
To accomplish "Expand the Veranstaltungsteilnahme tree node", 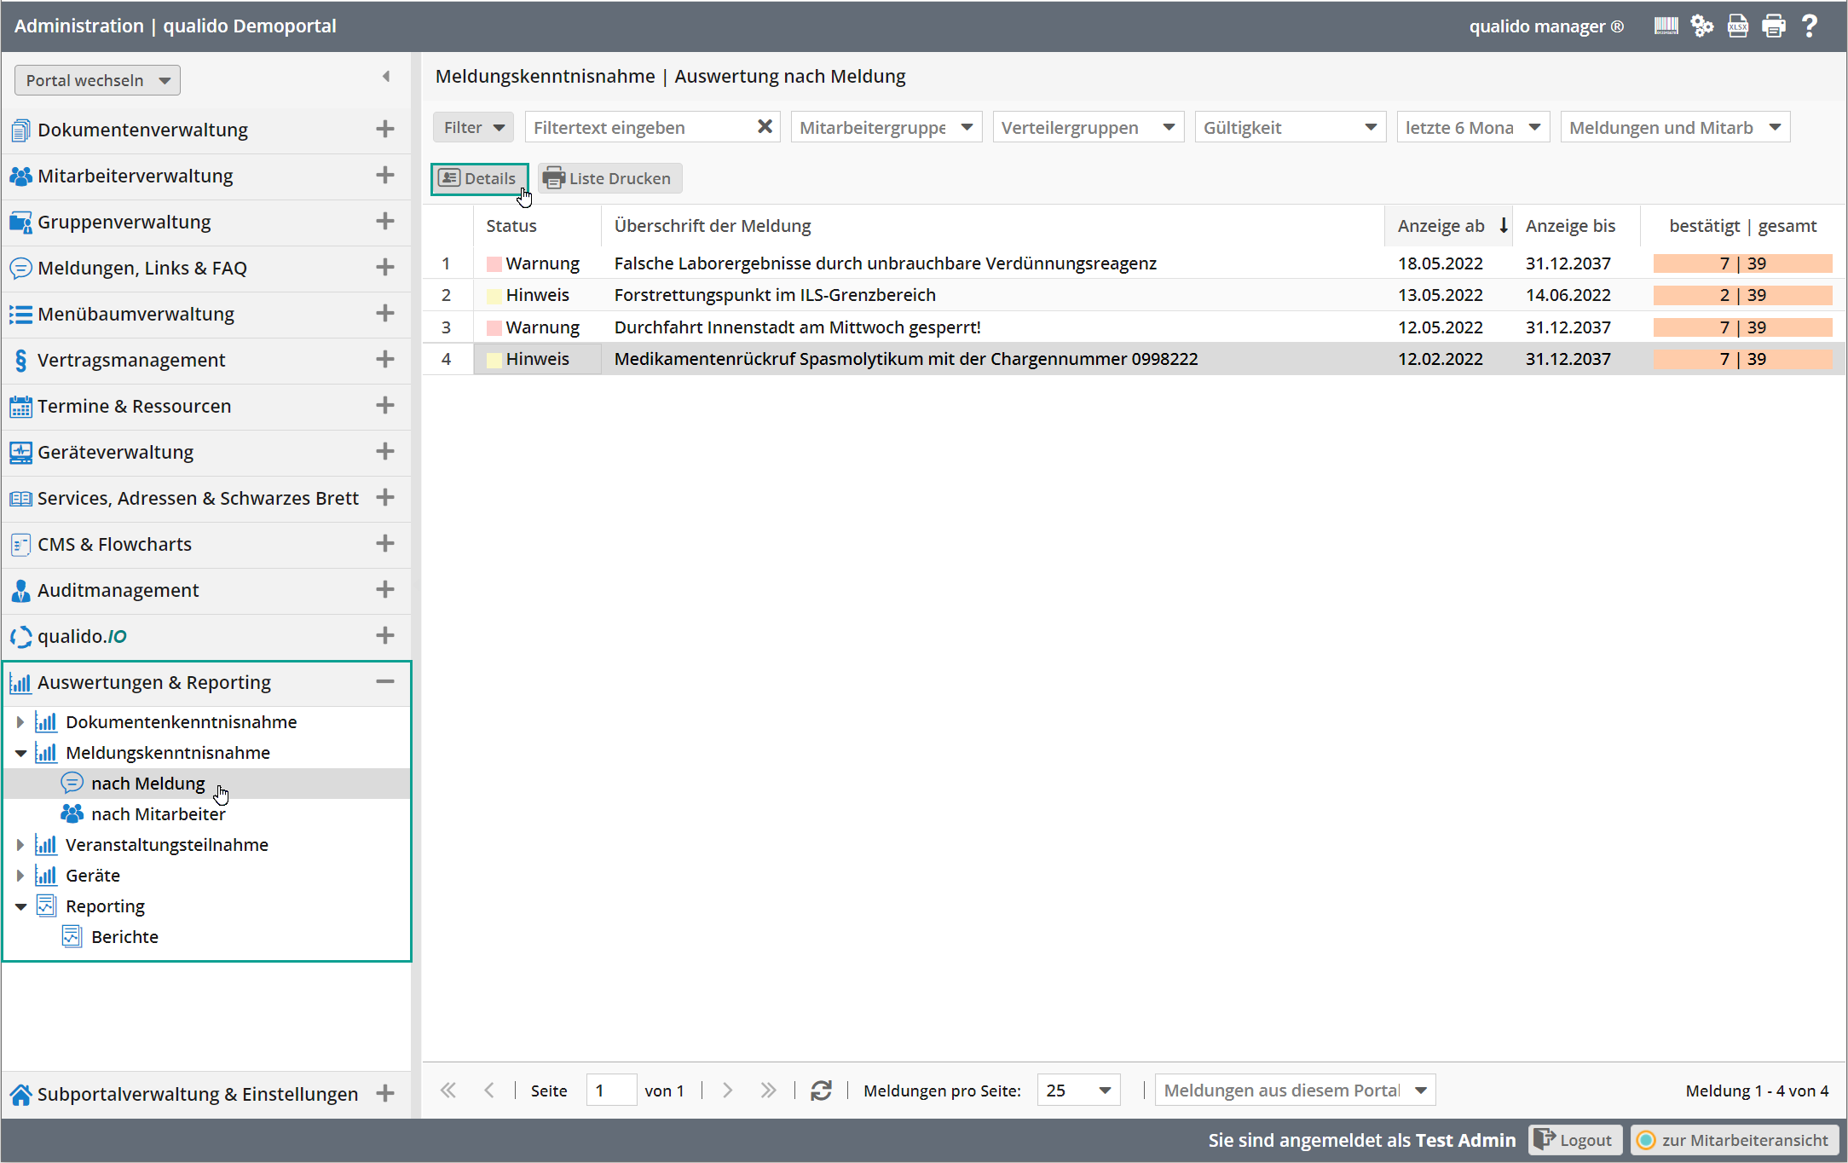I will pyautogui.click(x=20, y=844).
